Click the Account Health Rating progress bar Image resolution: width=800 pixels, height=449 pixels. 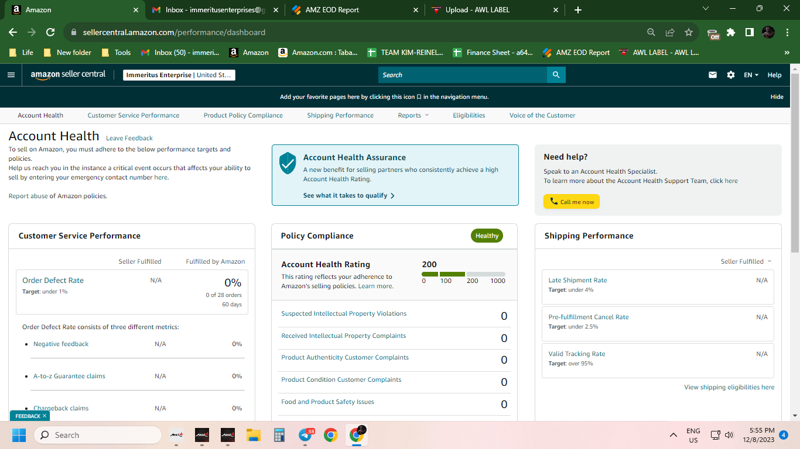click(463, 274)
